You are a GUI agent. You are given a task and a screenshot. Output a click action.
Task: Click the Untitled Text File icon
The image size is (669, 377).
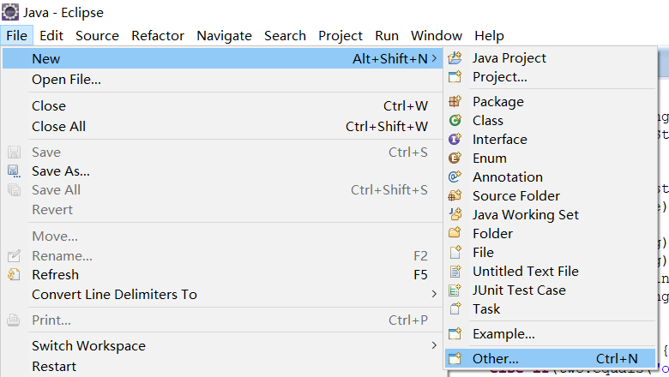(455, 271)
